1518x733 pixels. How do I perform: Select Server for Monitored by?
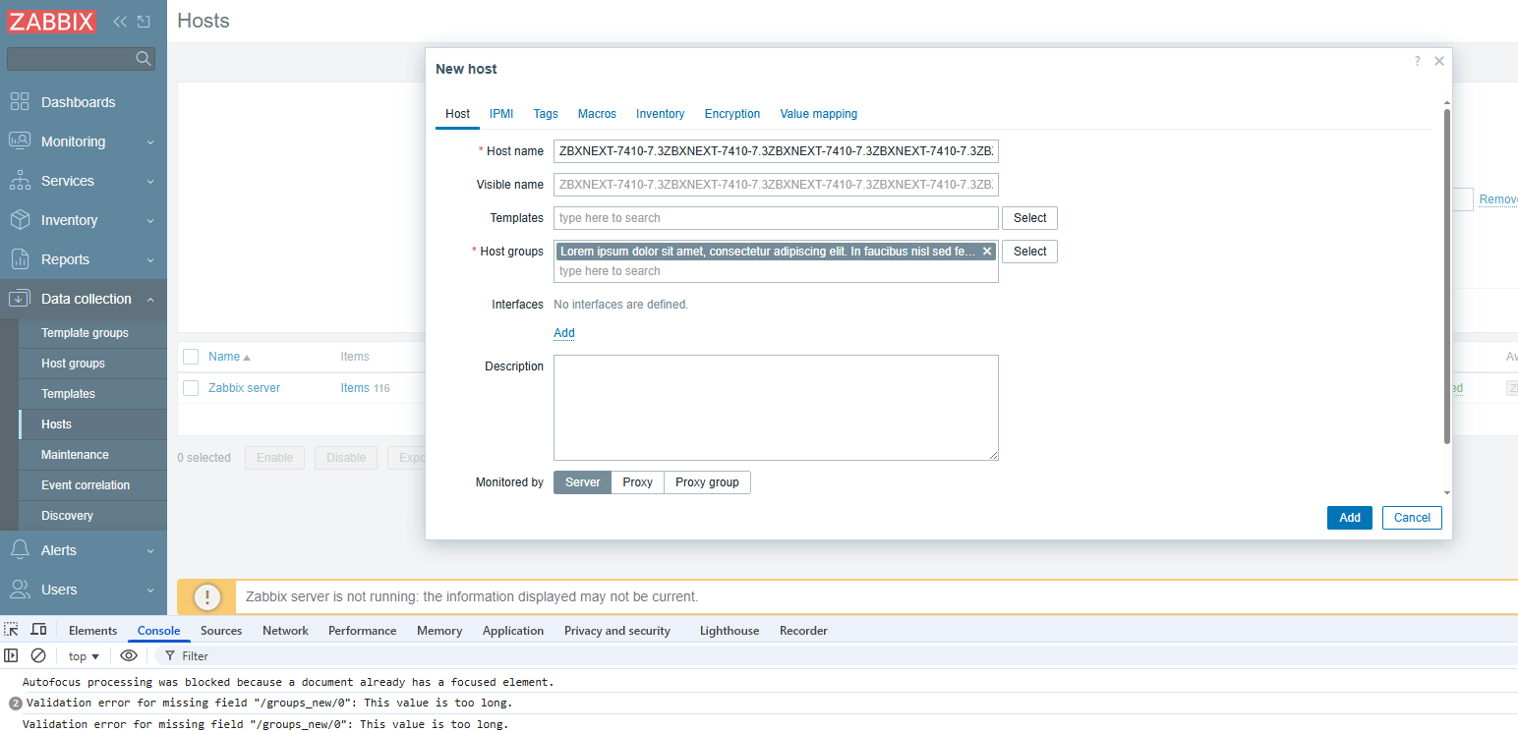click(x=582, y=482)
